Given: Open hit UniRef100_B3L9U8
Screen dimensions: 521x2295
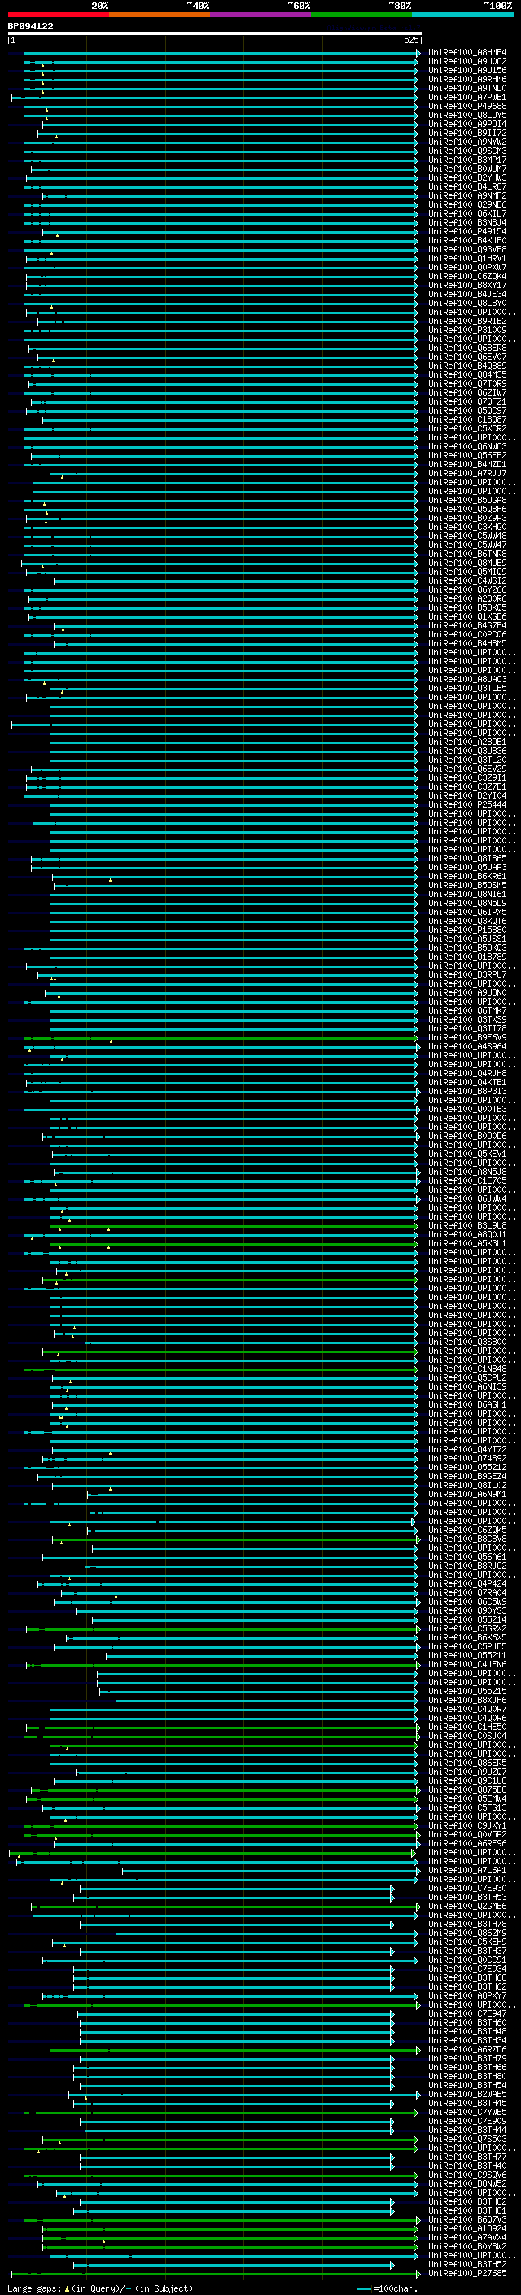Looking at the screenshot, I should pos(467,1226).
